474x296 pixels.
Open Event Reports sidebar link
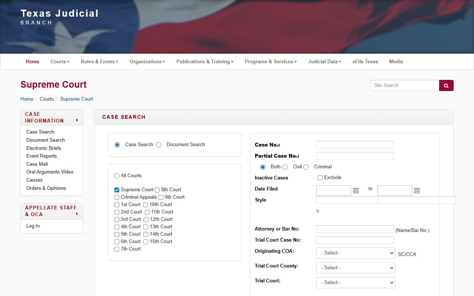41,156
